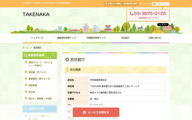This screenshot has width=192, height=120.
Task: Click the green bullet icon next to 貸ビル・貸倉庫
Action: (x=26, y=98)
